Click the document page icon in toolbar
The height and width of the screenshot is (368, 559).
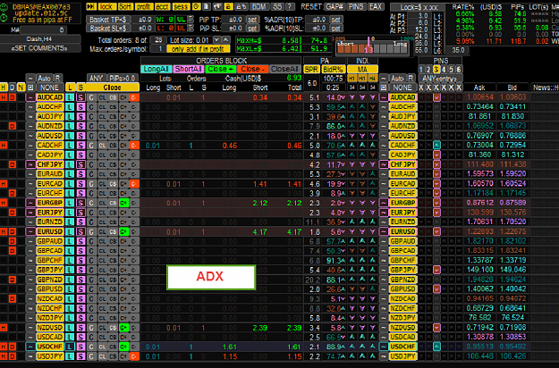point(207,6)
